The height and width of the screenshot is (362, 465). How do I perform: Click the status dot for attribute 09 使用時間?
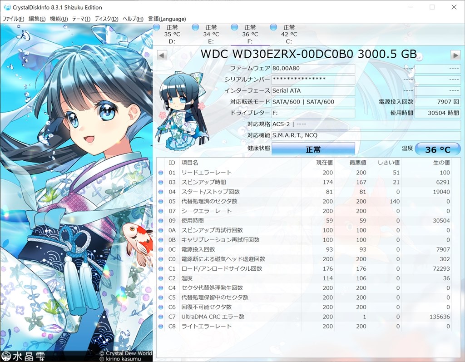click(161, 221)
